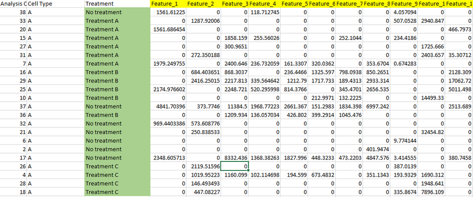Select cell containing 7896.109
The image size is (473, 197).
[432, 192]
